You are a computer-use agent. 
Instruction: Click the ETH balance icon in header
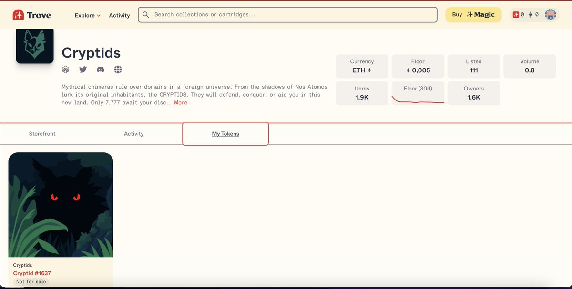click(531, 15)
